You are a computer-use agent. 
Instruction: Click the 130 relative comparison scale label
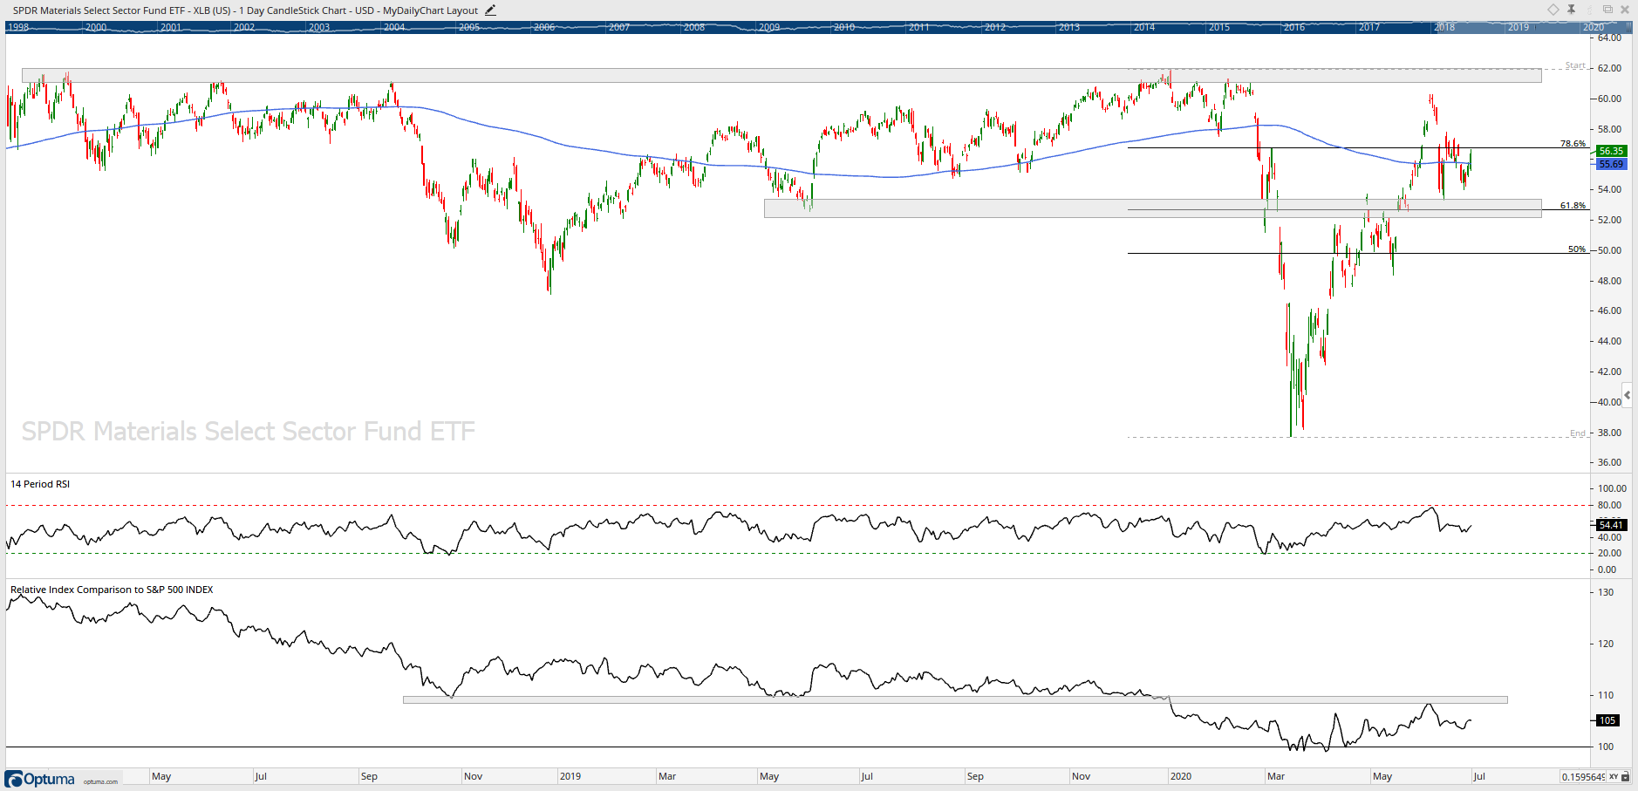[x=1606, y=592]
